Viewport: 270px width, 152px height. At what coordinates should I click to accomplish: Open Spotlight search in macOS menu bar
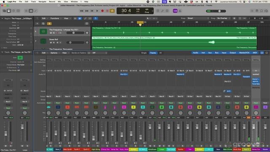point(240,2)
